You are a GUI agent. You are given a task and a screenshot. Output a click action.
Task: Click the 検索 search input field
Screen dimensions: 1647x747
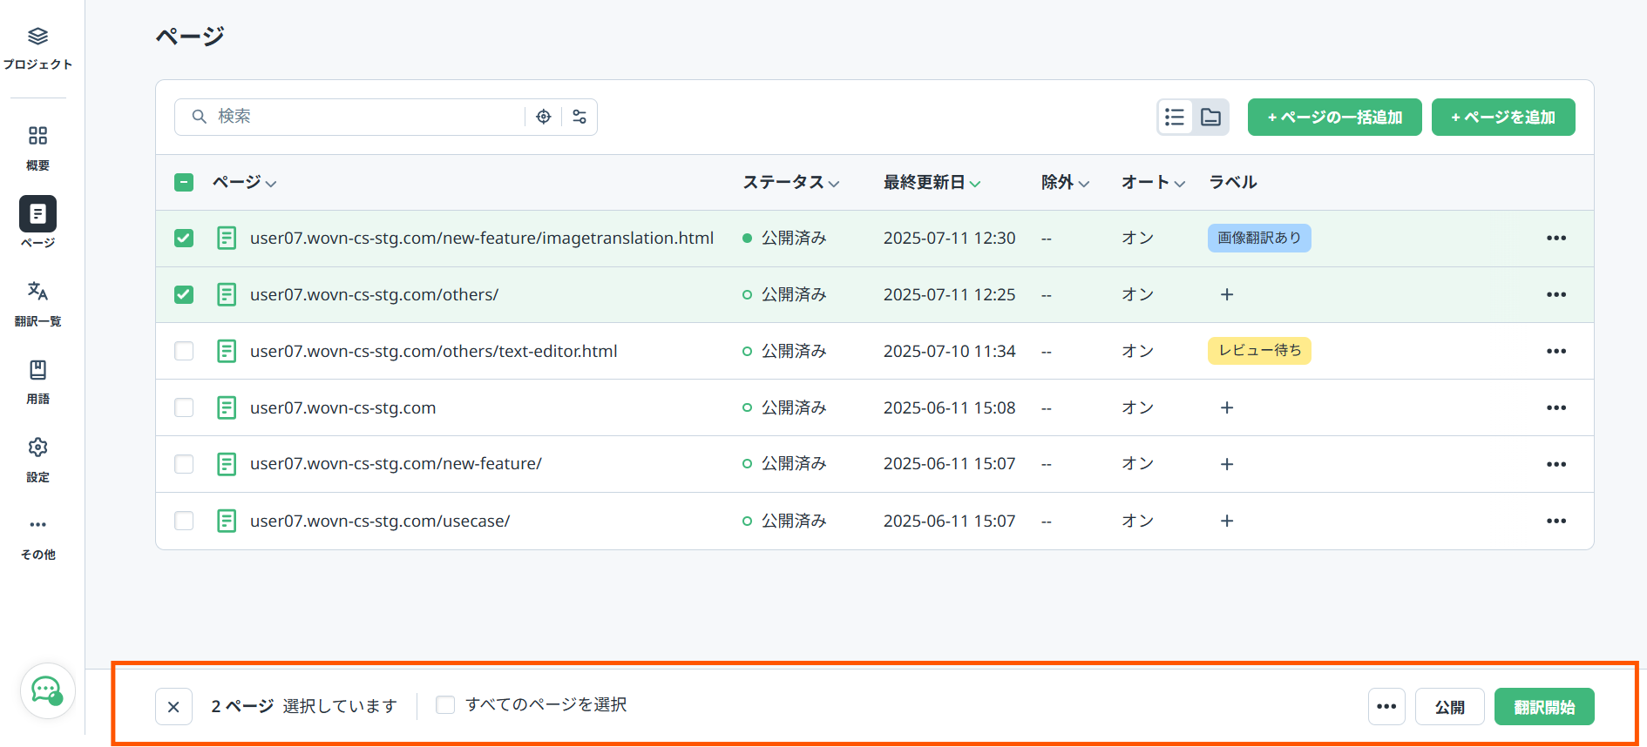(366, 117)
